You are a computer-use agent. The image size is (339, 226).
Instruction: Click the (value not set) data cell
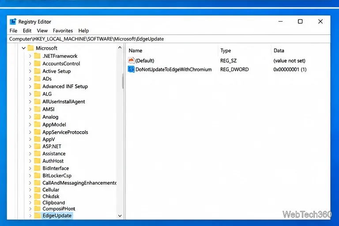pos(289,61)
